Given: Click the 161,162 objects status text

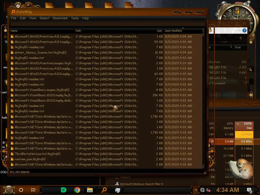Looking at the screenshot, I should (x=20, y=172).
